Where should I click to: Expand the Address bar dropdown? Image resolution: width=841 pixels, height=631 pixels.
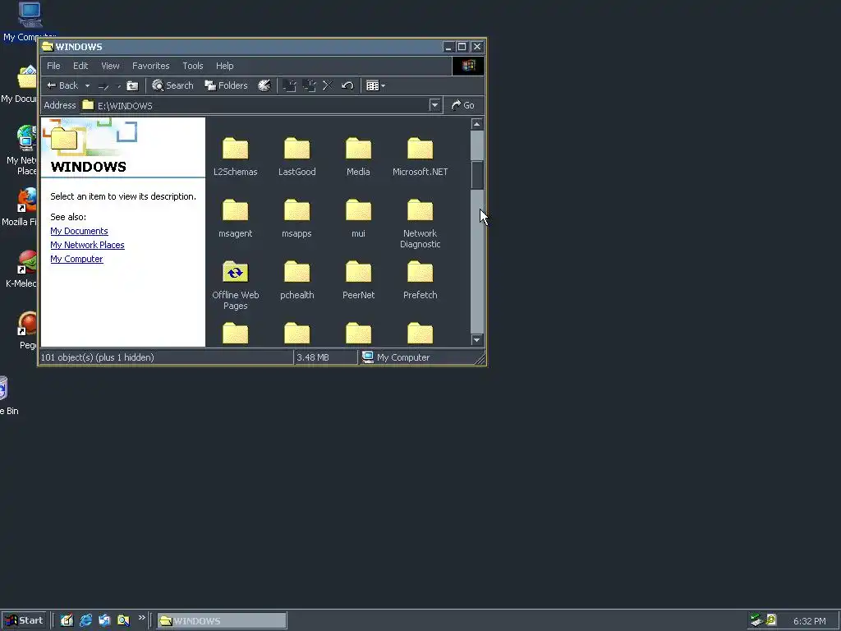point(435,105)
